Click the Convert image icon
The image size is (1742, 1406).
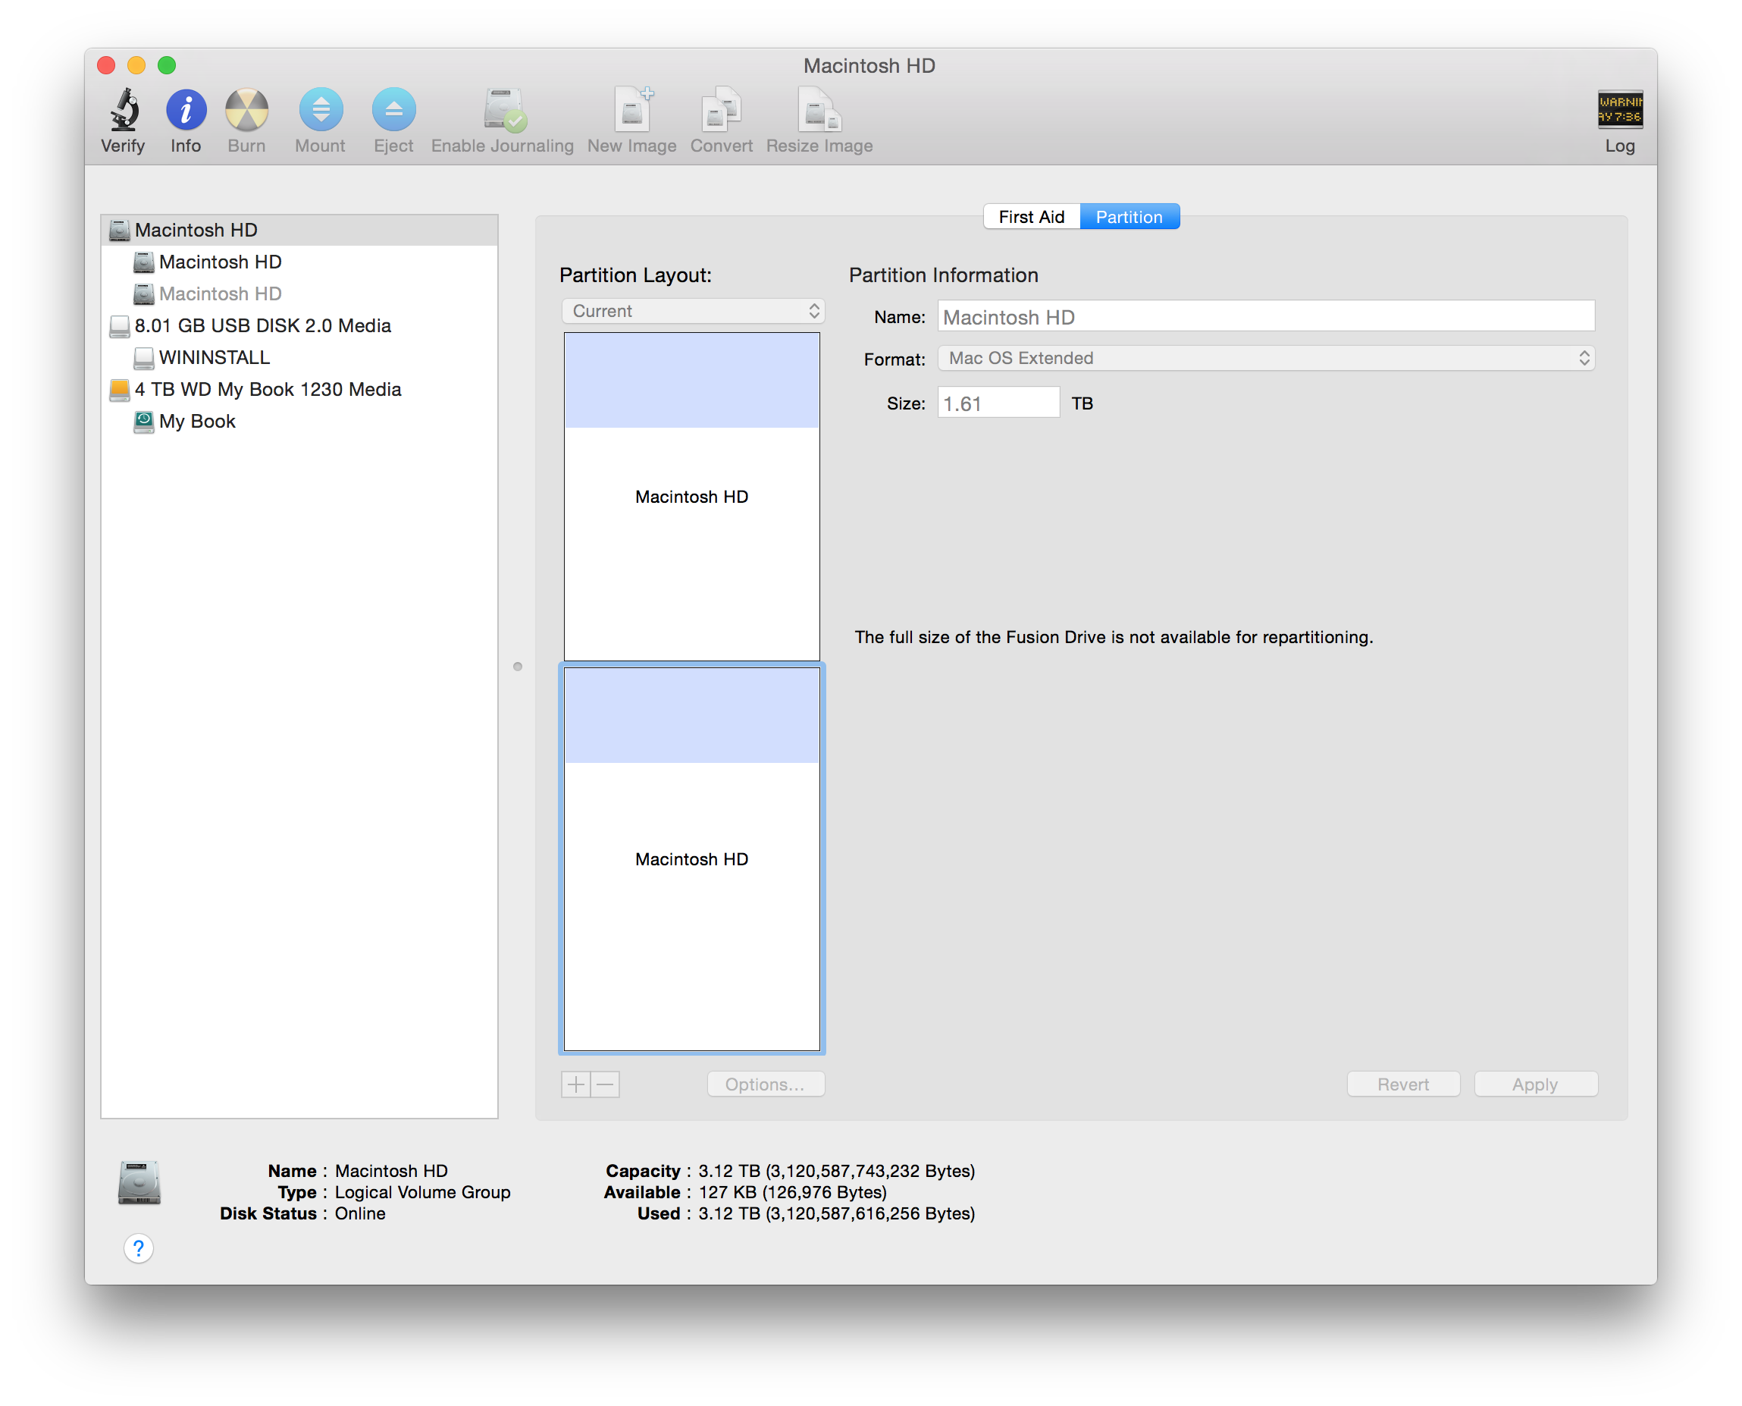(720, 111)
